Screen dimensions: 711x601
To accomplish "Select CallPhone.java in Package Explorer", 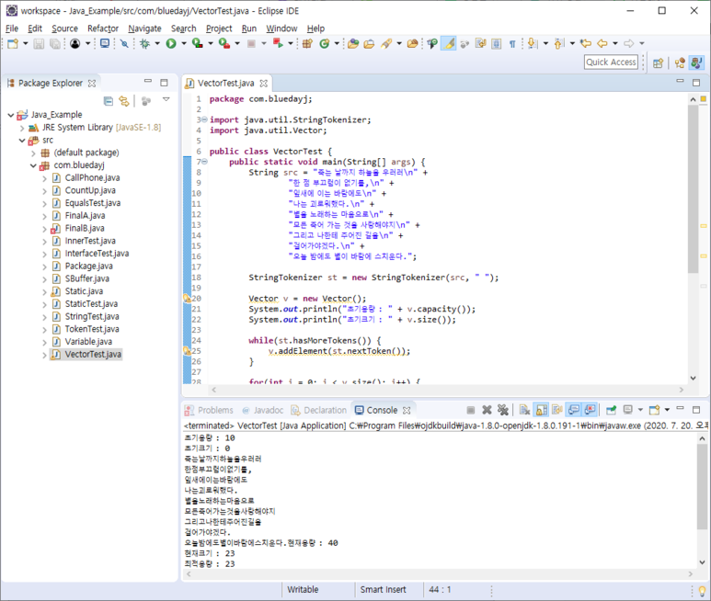I will point(92,178).
